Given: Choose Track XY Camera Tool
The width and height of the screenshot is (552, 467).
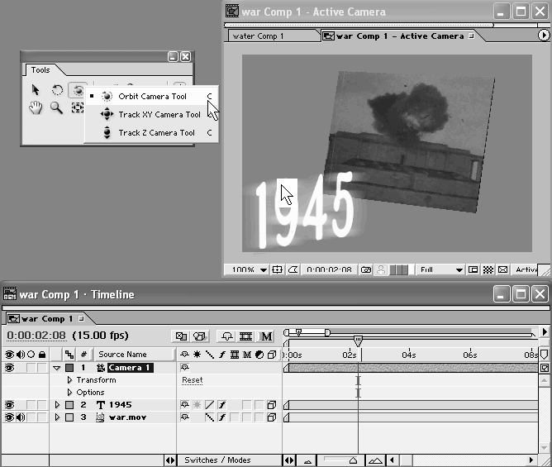Looking at the screenshot, I should [x=159, y=115].
